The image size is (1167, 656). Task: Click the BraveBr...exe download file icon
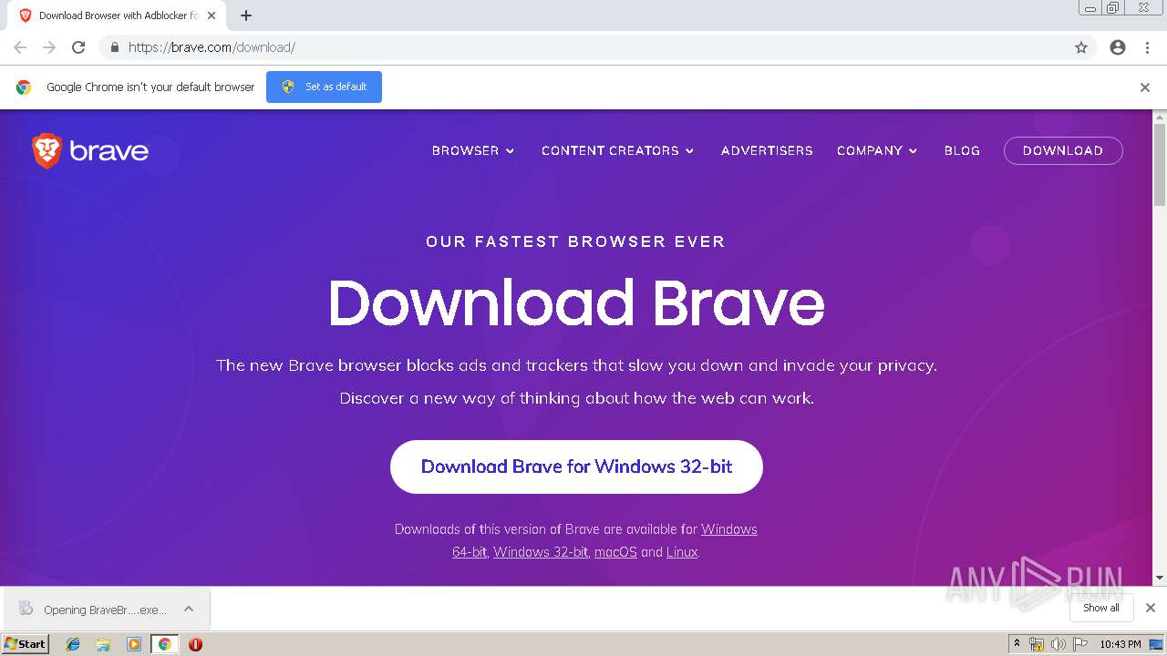click(26, 609)
